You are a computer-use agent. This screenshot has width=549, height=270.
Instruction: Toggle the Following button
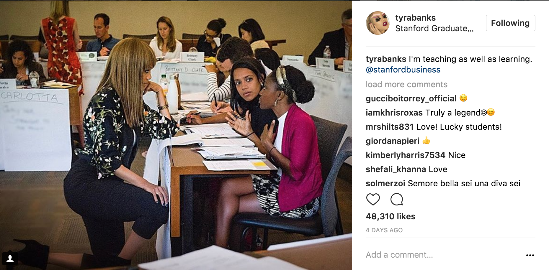pyautogui.click(x=510, y=23)
